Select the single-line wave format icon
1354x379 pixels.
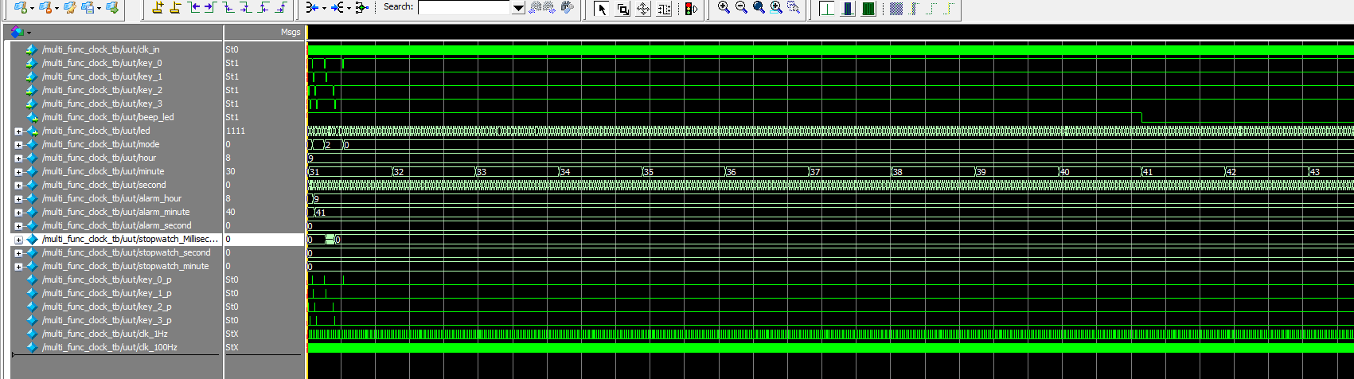(827, 9)
